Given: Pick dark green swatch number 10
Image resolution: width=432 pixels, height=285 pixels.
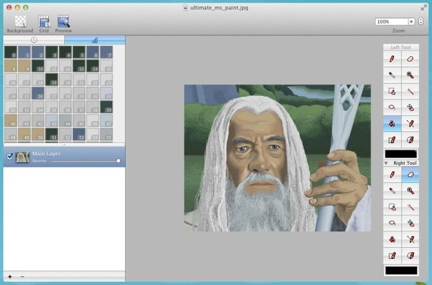Looking at the screenshot, I should pyautogui.click(x=38, y=66).
